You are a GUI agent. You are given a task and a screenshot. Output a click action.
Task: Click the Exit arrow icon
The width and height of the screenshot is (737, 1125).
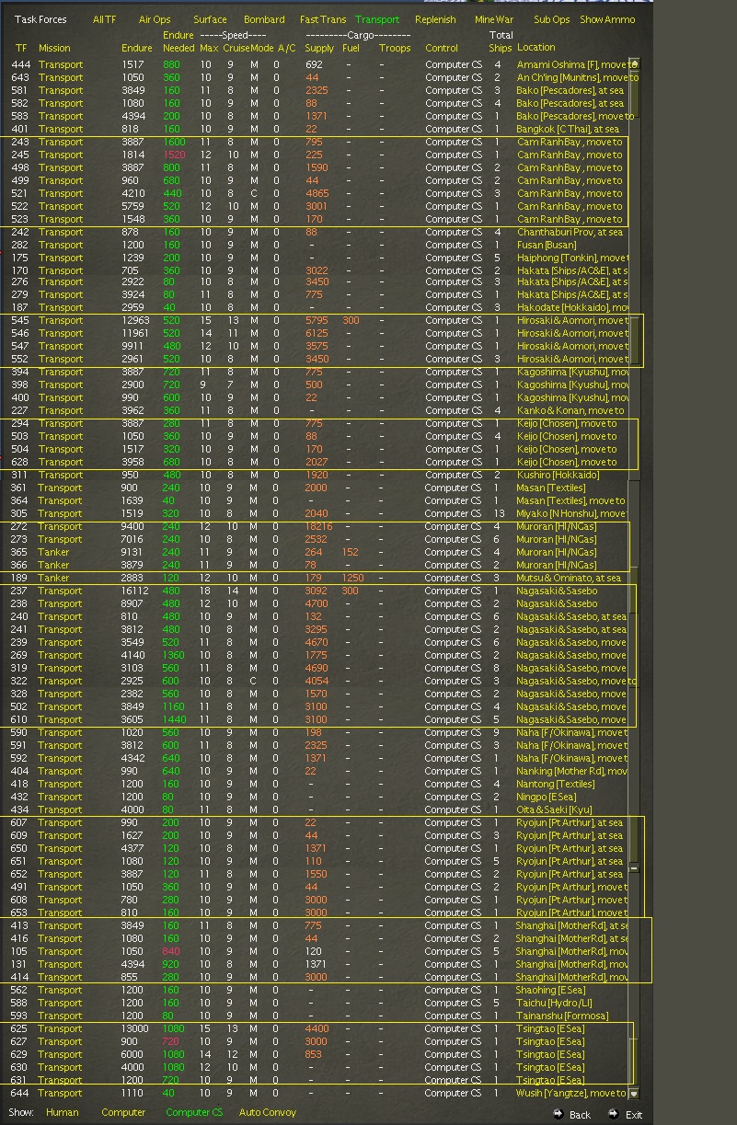(x=613, y=1113)
